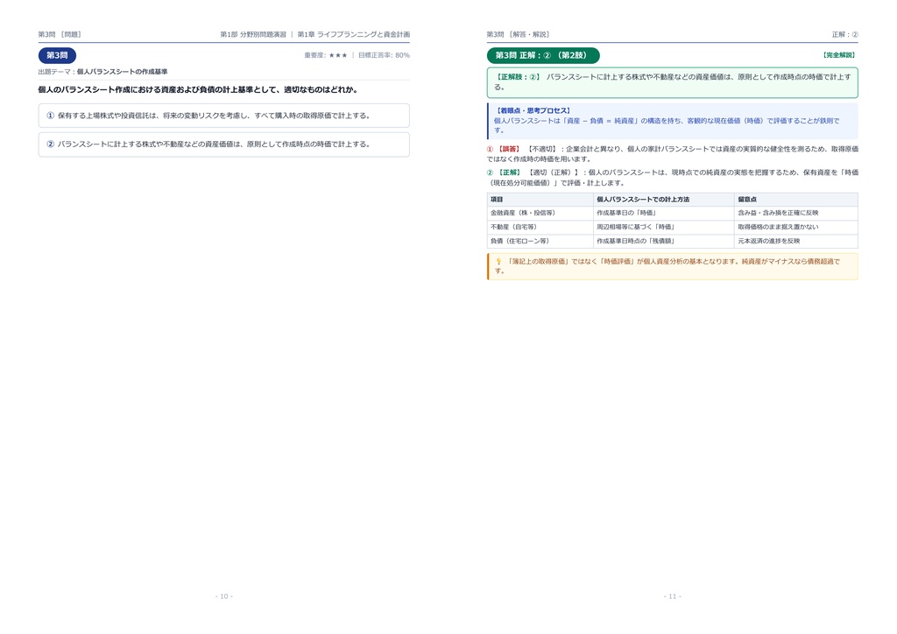
Task: Select answer option ② about 作成時点の時価で計上する
Action: click(x=223, y=144)
